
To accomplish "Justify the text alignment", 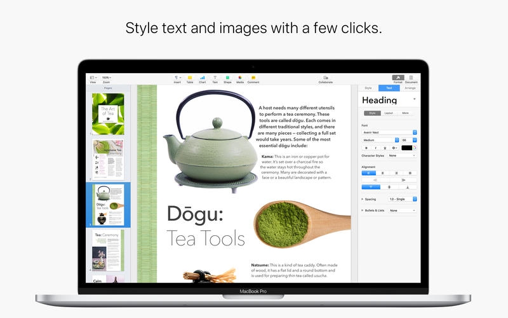I will point(410,173).
